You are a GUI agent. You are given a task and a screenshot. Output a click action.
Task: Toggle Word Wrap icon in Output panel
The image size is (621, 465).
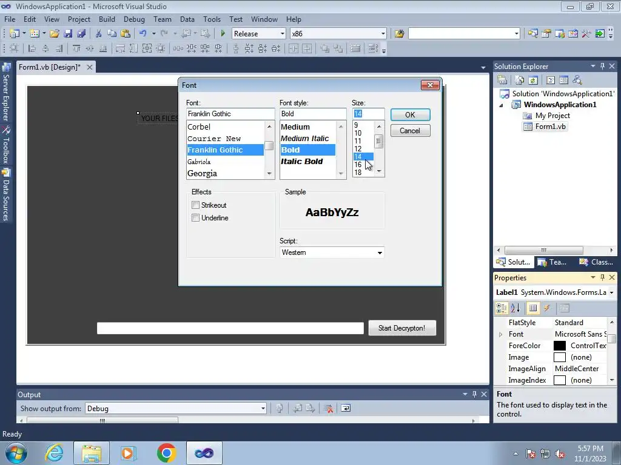pos(346,409)
